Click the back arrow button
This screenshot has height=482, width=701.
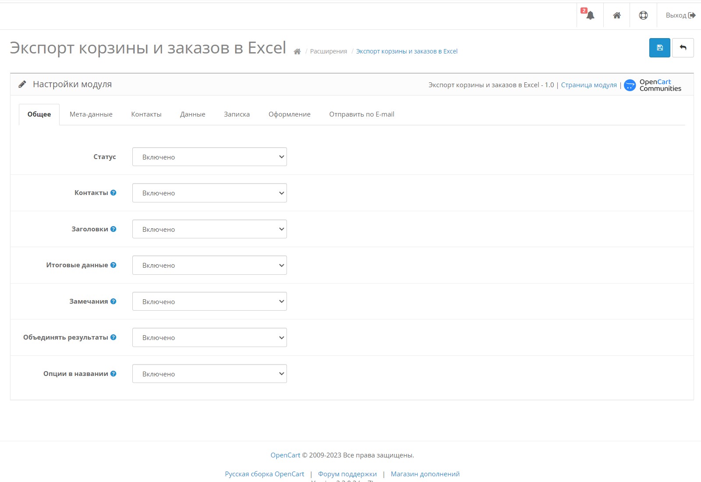683,48
